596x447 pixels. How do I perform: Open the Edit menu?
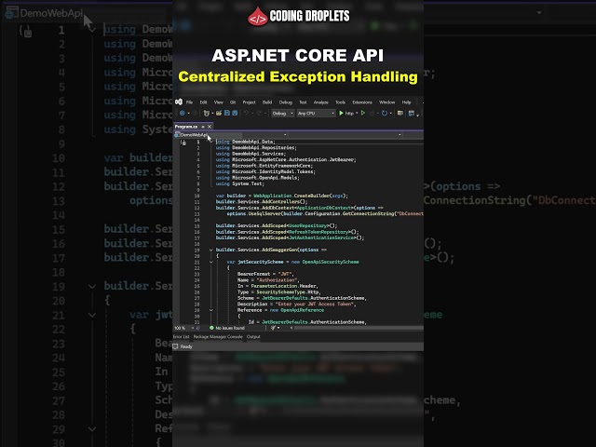coord(203,102)
